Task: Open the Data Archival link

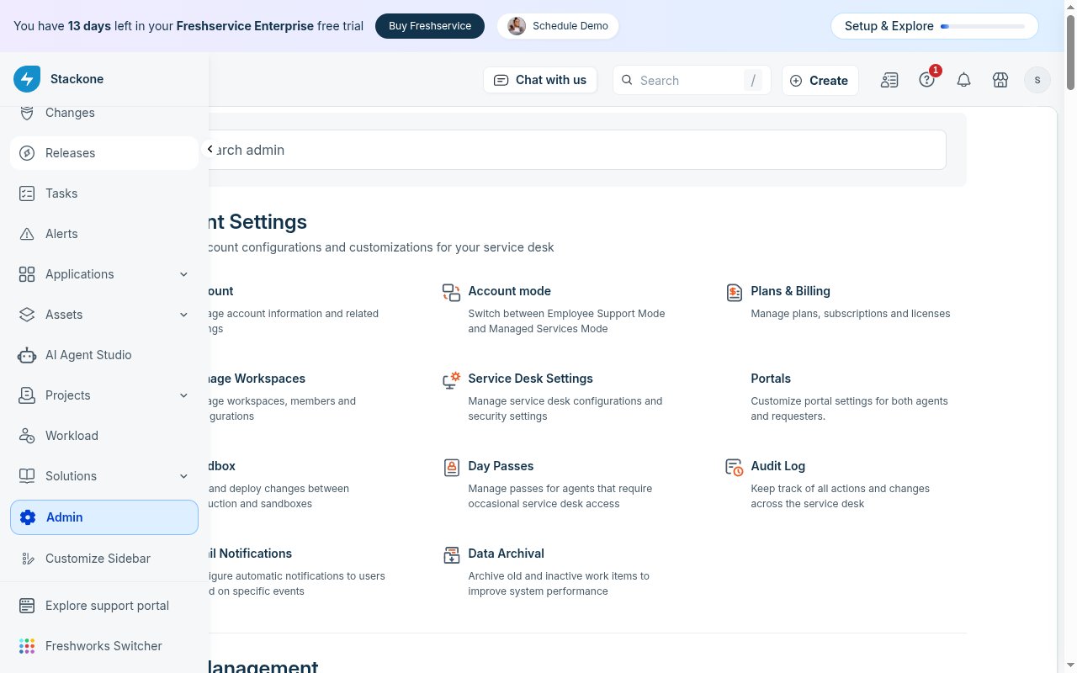Action: pos(507,554)
